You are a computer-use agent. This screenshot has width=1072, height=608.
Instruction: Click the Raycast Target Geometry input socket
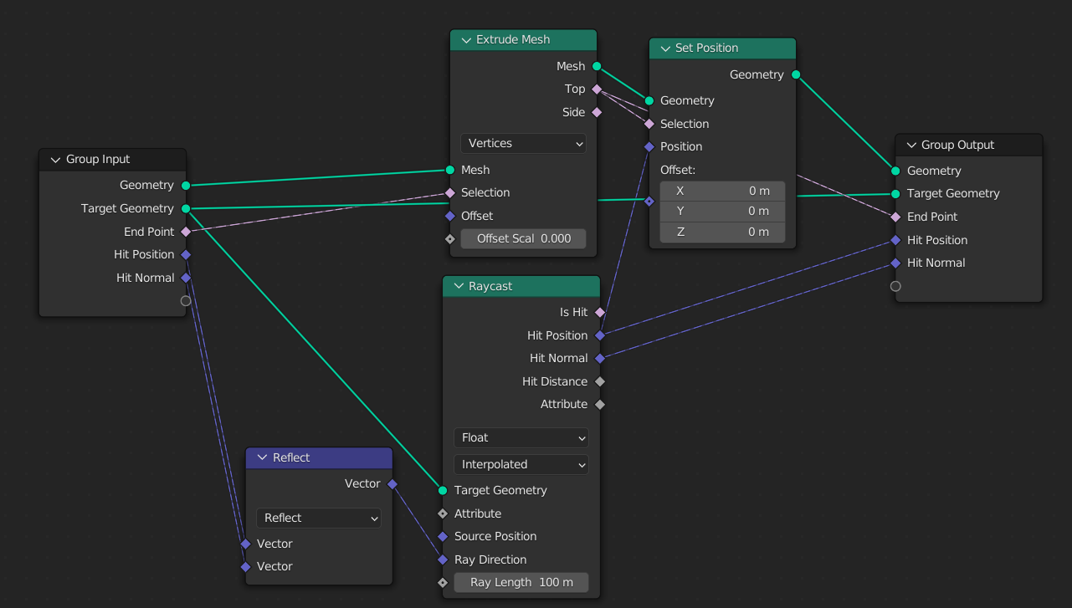[443, 490]
